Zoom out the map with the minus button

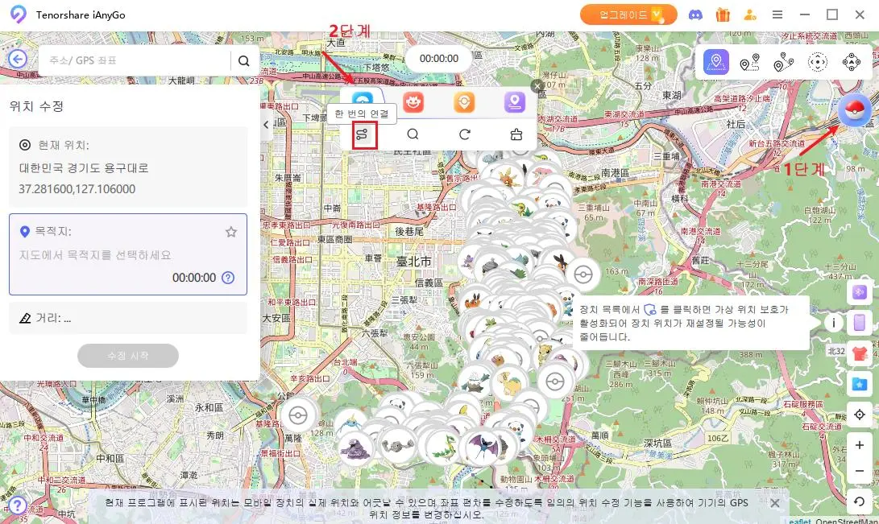[860, 471]
